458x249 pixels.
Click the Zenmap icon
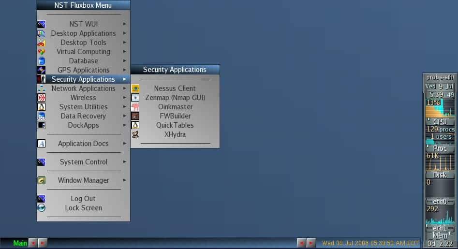pyautogui.click(x=135, y=98)
